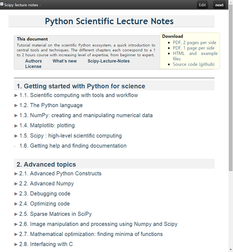Go to the next page button

tap(219, 5)
